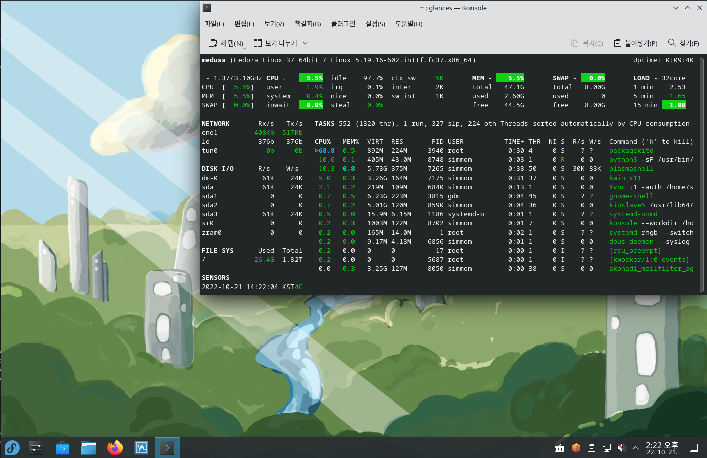
Task: Click the packagekitd process name
Action: click(631, 151)
